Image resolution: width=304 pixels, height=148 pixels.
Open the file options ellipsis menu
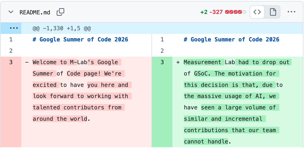click(x=291, y=12)
